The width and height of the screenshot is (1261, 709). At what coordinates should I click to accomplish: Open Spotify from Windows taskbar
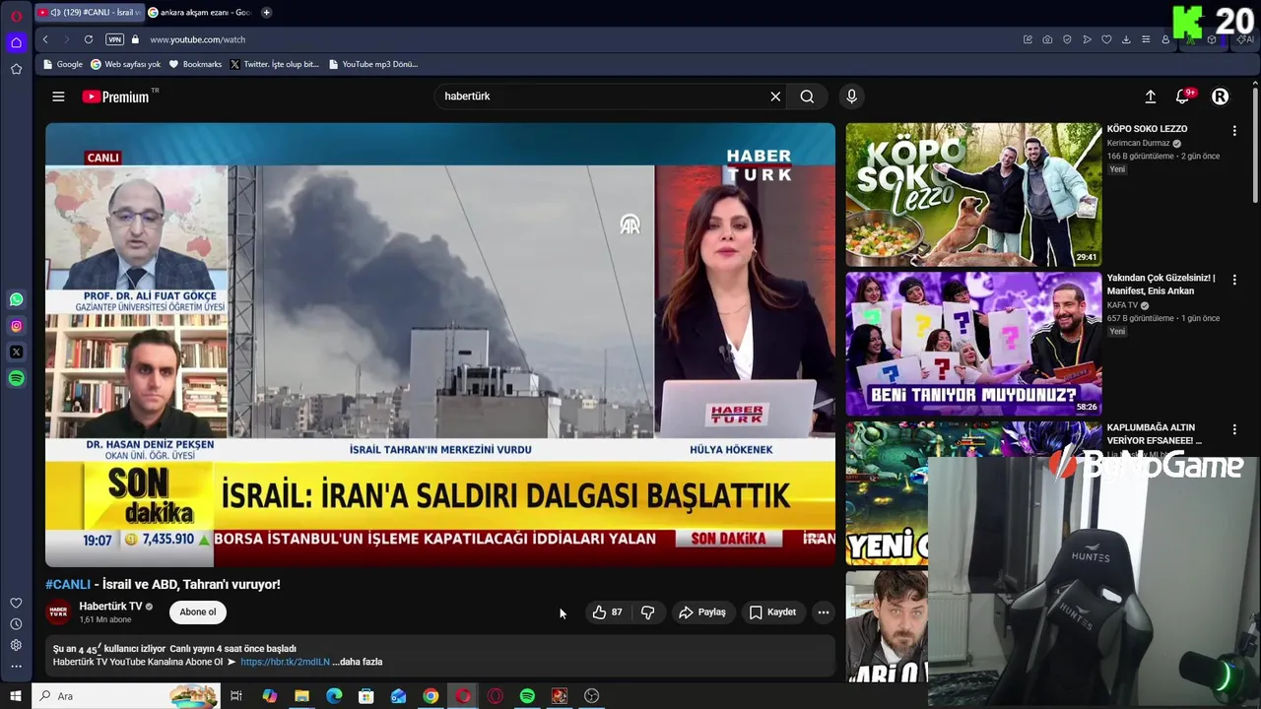[527, 696]
